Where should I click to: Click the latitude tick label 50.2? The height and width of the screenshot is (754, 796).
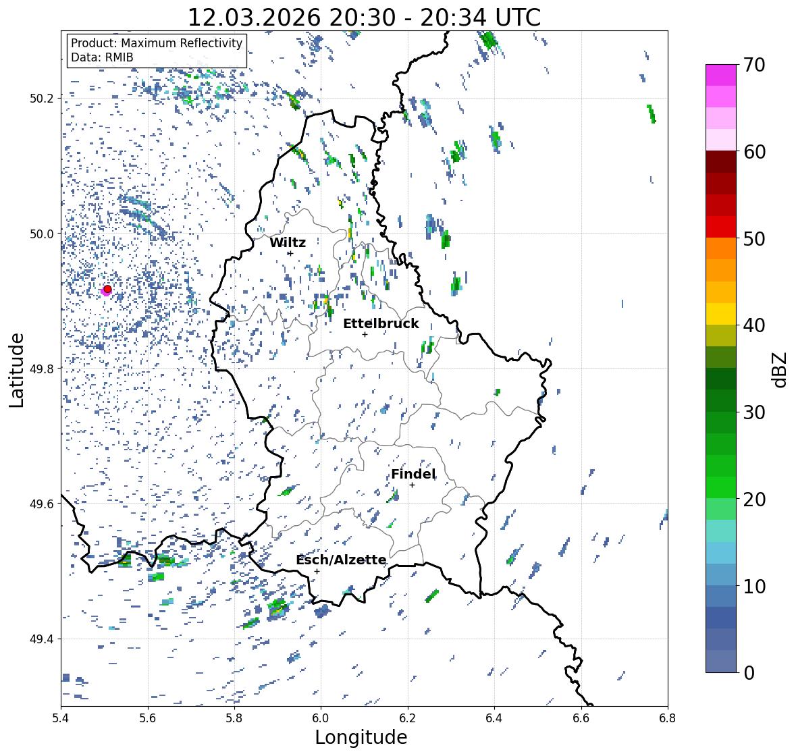tap(43, 98)
